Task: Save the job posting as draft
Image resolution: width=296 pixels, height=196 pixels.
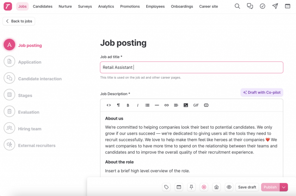Action: click(x=247, y=187)
